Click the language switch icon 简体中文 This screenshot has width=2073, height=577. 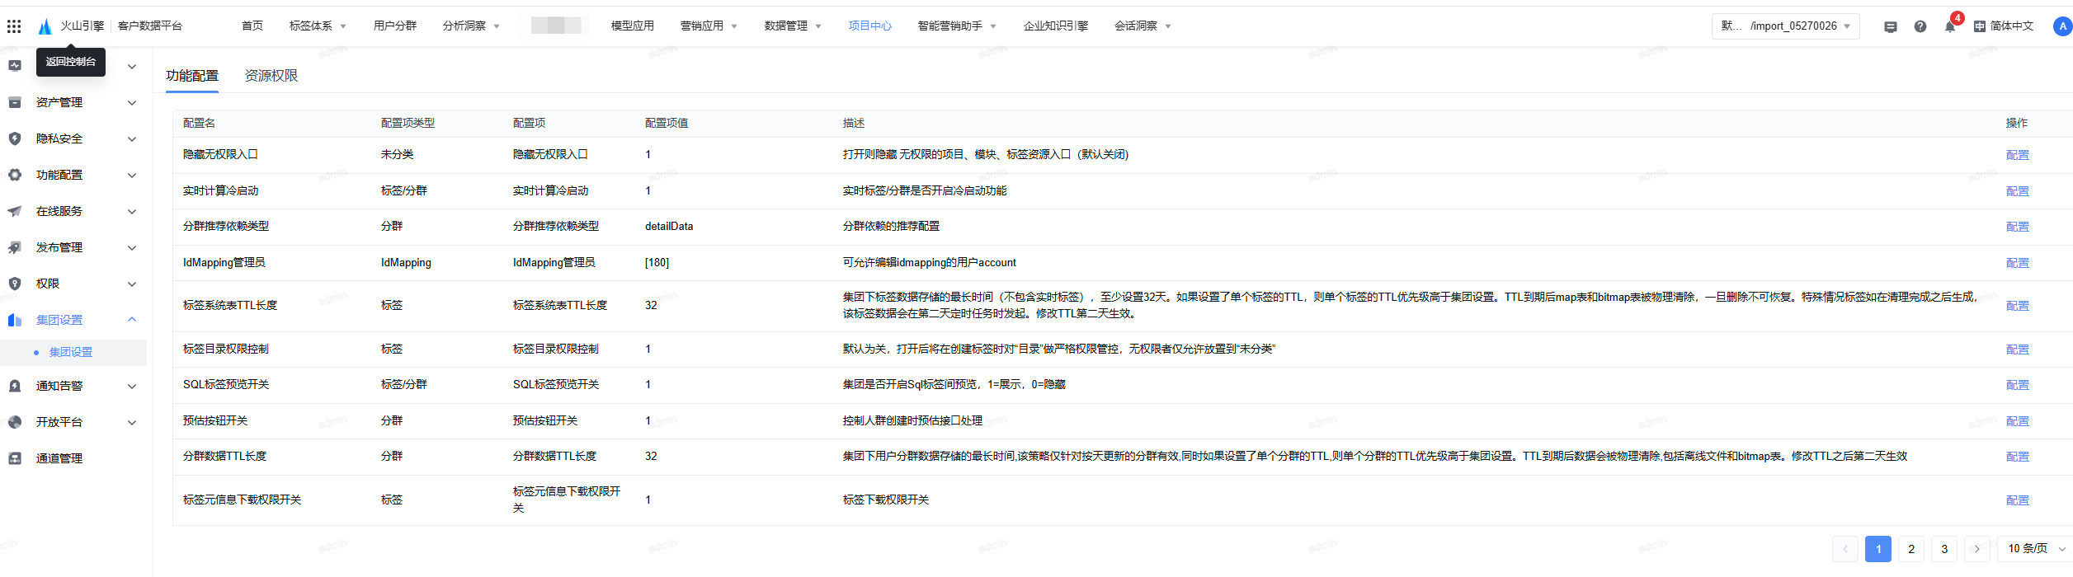[x=1980, y=26]
